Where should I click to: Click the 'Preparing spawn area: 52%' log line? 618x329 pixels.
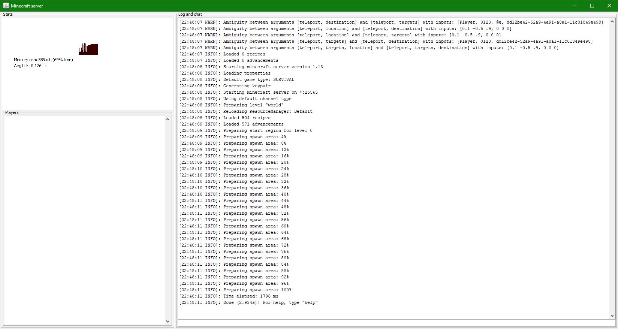point(234,214)
